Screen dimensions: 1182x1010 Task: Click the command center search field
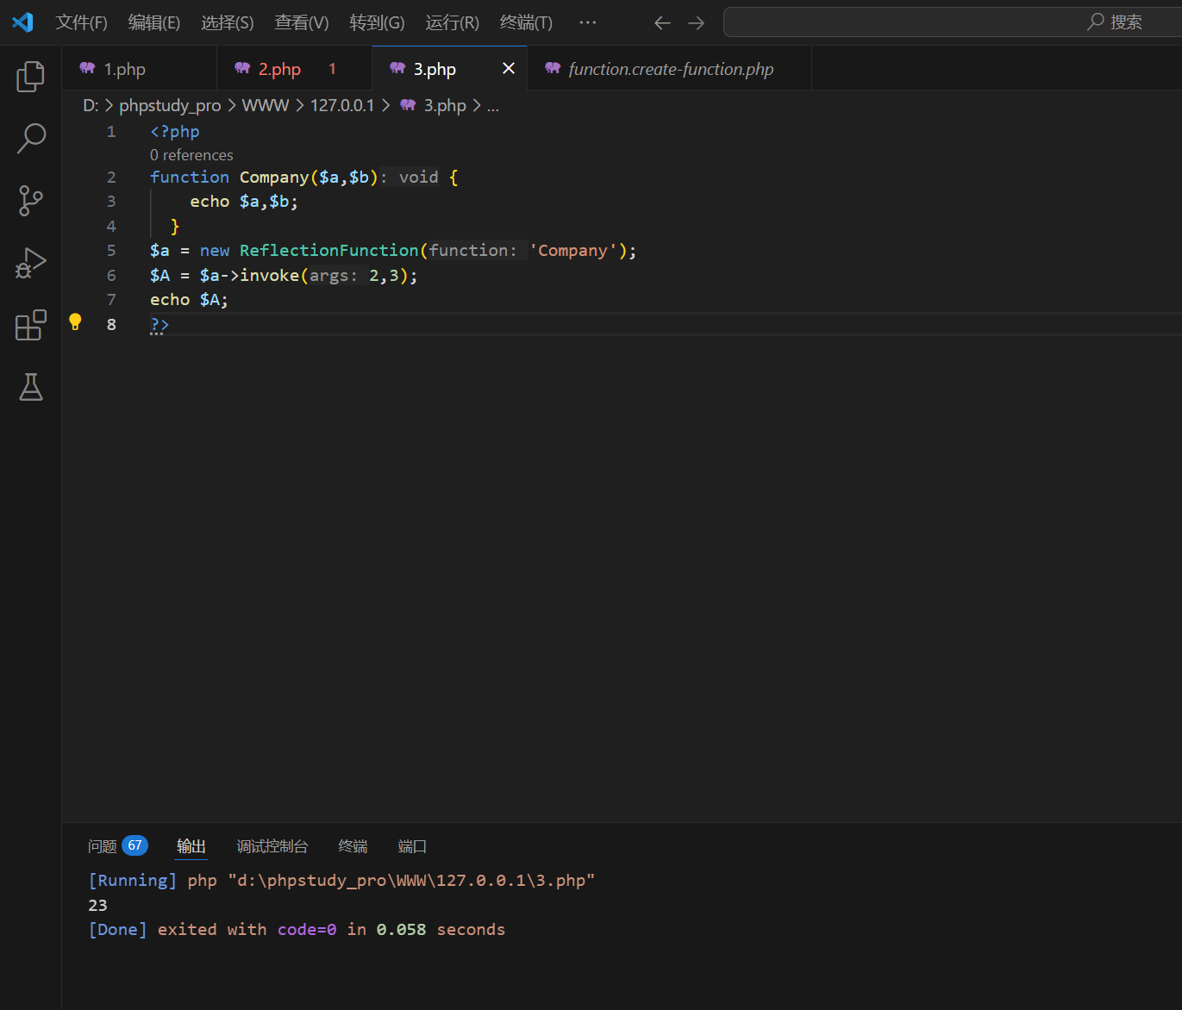tap(953, 22)
